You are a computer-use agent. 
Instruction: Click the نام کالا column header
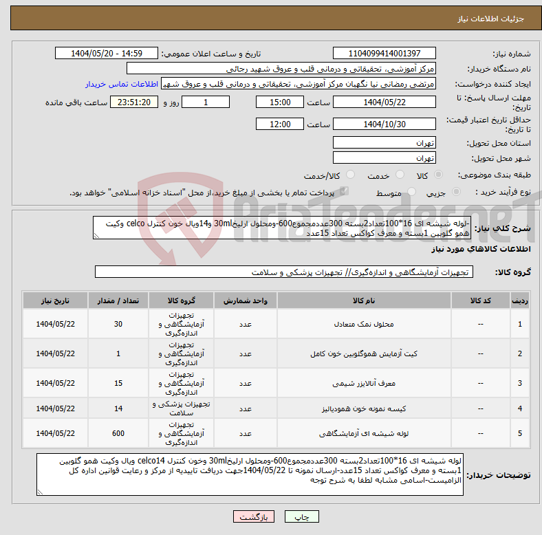tap(364, 301)
